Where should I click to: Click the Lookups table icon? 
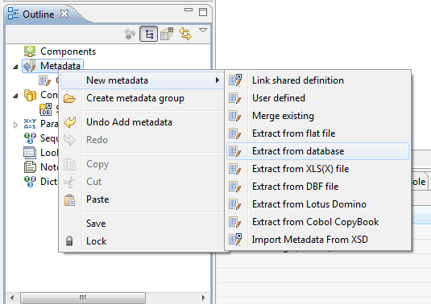pos(30,153)
